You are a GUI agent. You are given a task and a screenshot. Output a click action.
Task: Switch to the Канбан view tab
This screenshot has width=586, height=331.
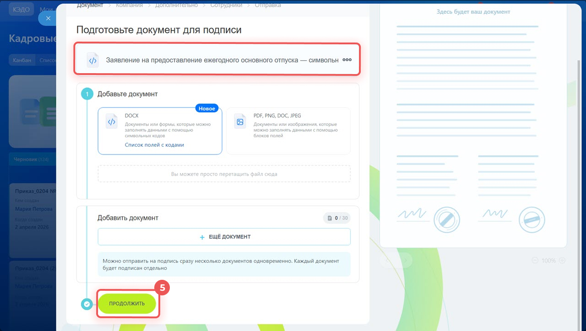(x=22, y=60)
